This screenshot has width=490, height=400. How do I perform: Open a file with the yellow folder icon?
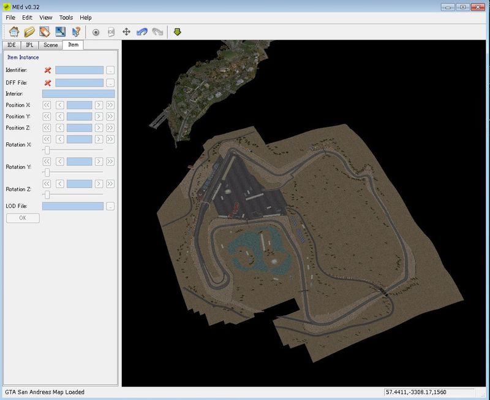tap(29, 32)
